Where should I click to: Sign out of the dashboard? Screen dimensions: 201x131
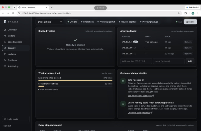click(7, 126)
